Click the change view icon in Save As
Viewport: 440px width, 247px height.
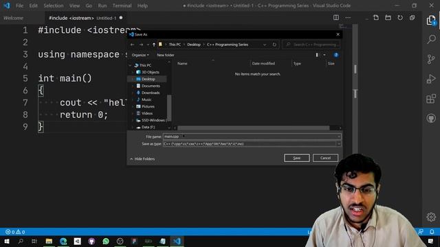(x=317, y=55)
